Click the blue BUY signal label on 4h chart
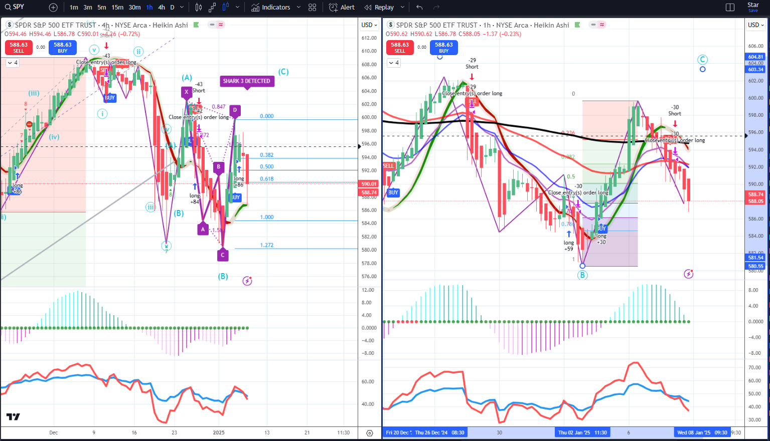 point(110,98)
